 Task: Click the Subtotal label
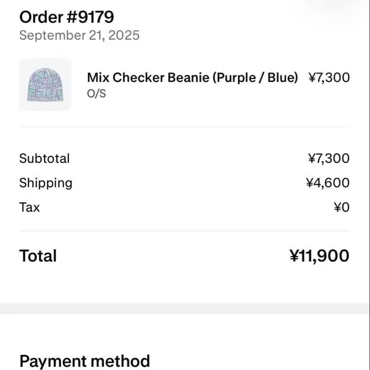coord(45,158)
